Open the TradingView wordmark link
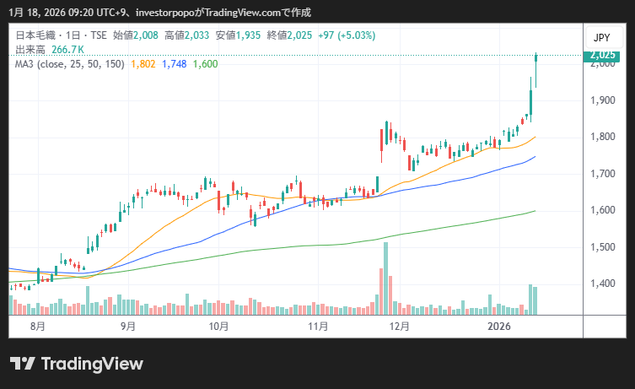 tap(91, 364)
